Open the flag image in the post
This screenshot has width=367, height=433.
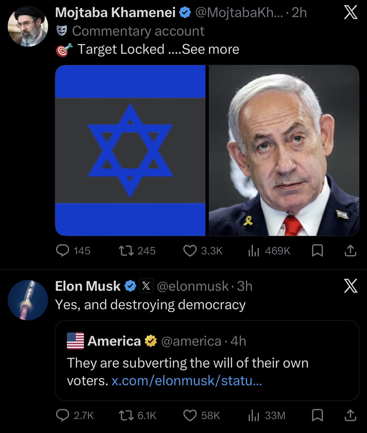tap(130, 150)
